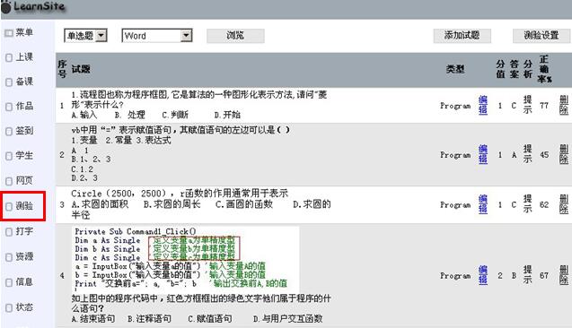Go to the 备课 sidebar section

point(24,82)
